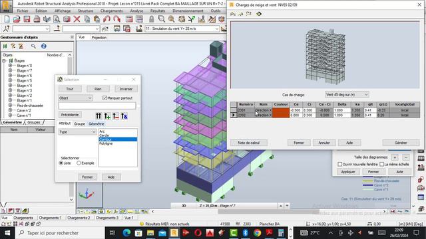This screenshot has height=239, width=426.
Task: Select Polyligne in the type list
Action: click(x=106, y=143)
